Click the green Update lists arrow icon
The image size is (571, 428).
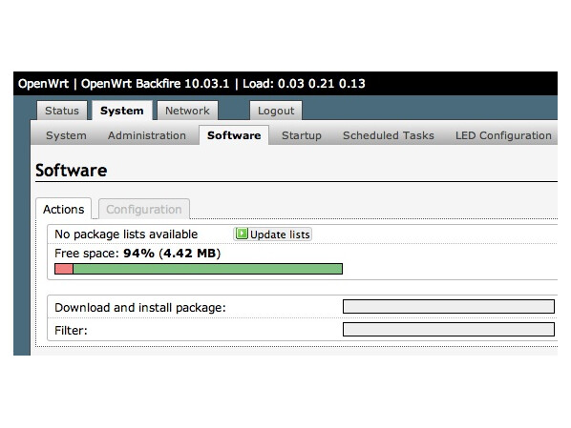pos(242,234)
